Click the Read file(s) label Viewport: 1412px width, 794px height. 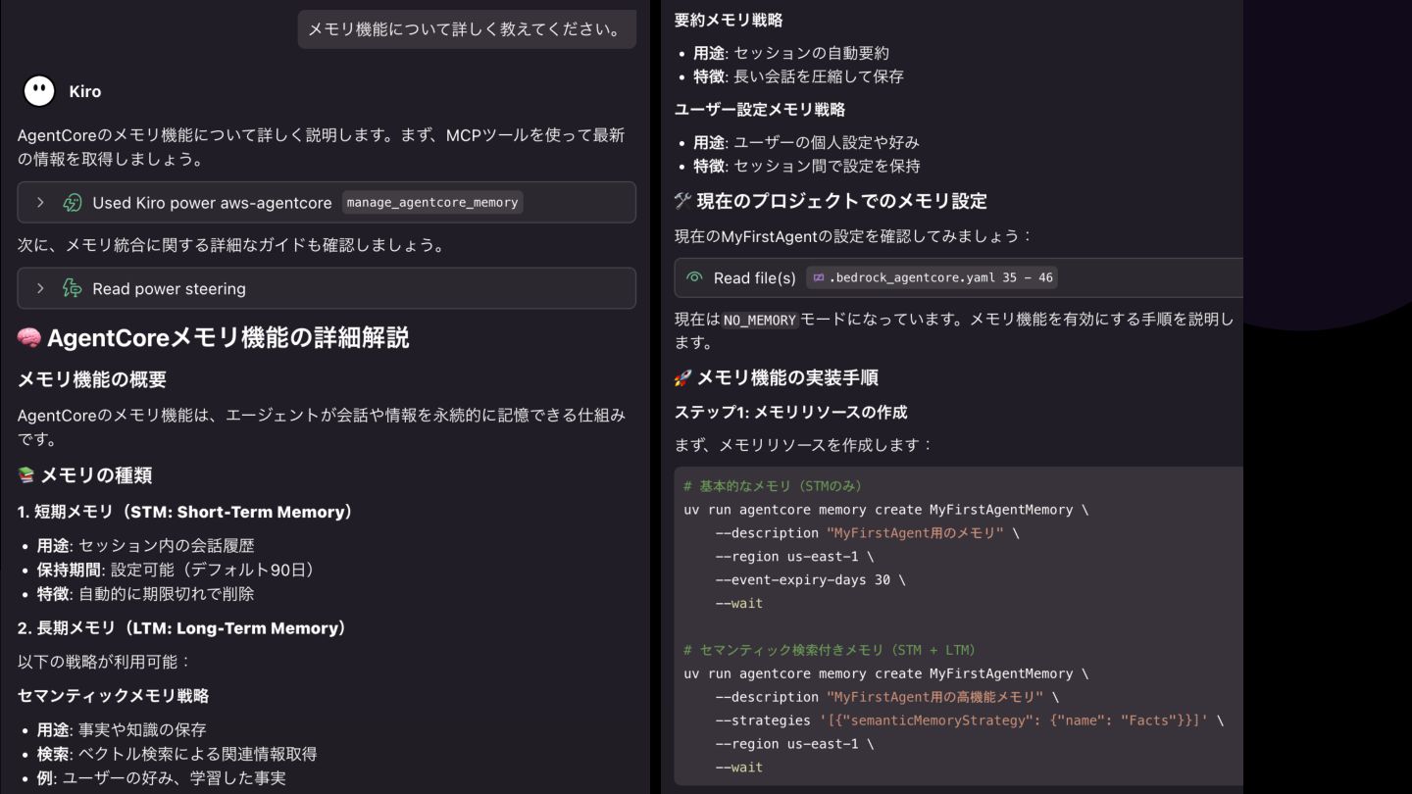754,277
